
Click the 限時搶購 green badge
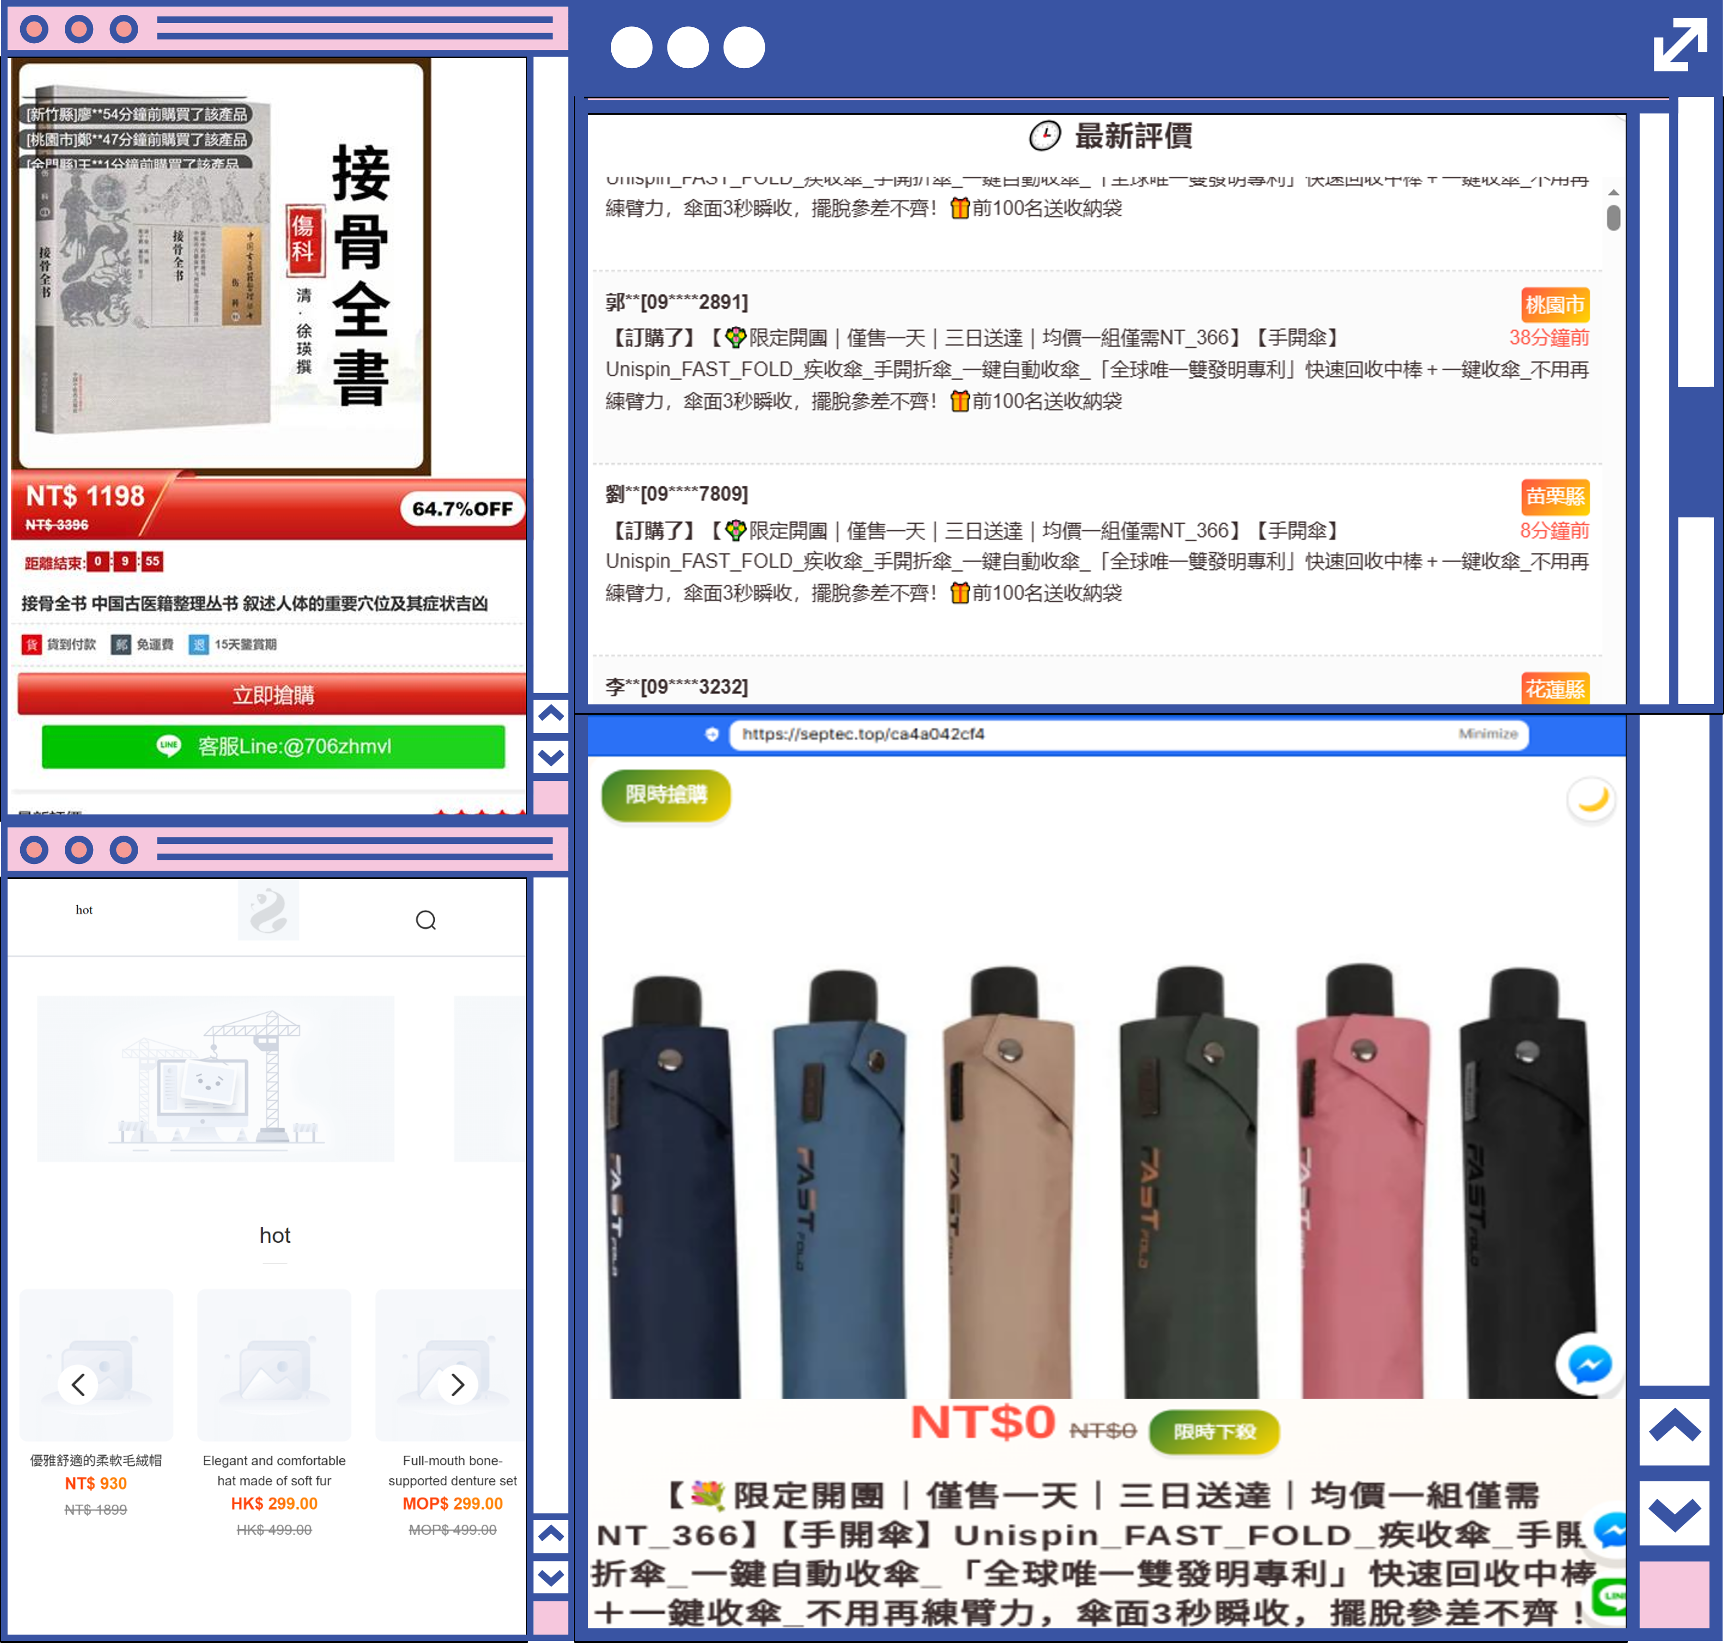pyautogui.click(x=666, y=794)
